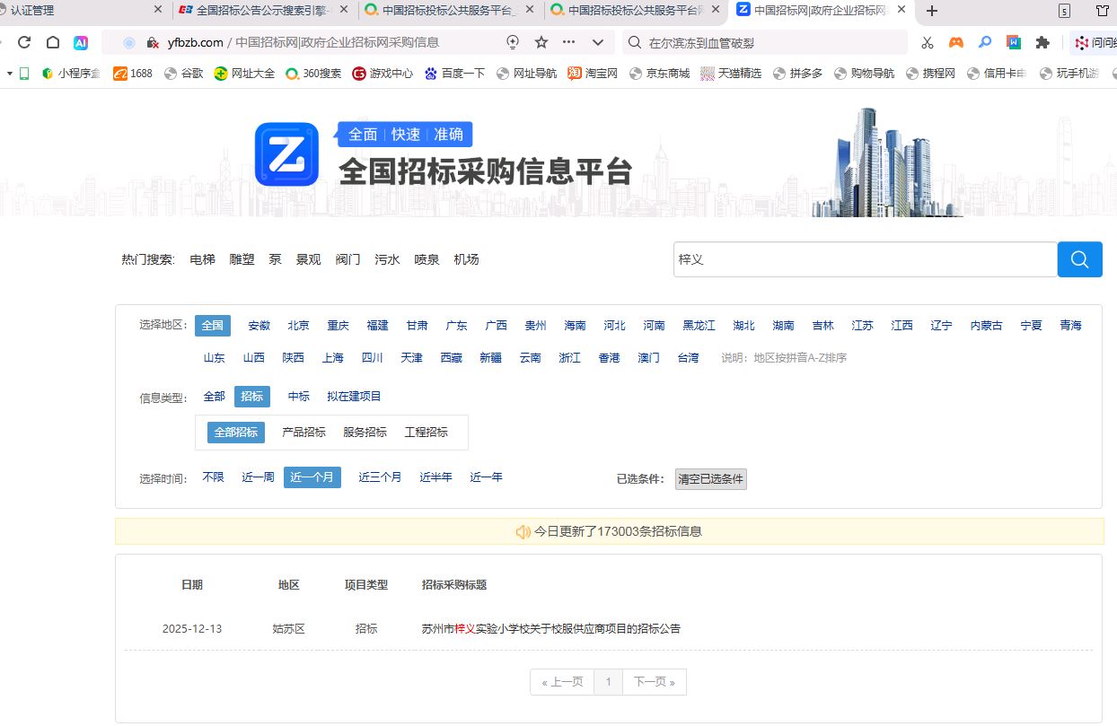Click the keyword search field containing 梓义
The width and height of the screenshot is (1117, 726).
[x=864, y=259]
